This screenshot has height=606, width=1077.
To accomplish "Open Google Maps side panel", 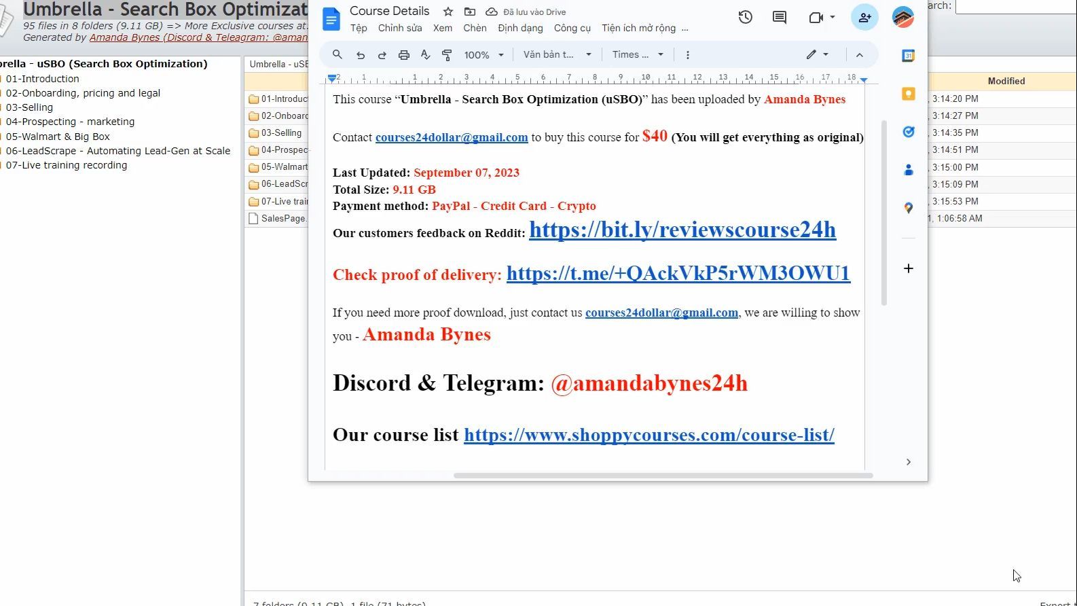I will [909, 208].
